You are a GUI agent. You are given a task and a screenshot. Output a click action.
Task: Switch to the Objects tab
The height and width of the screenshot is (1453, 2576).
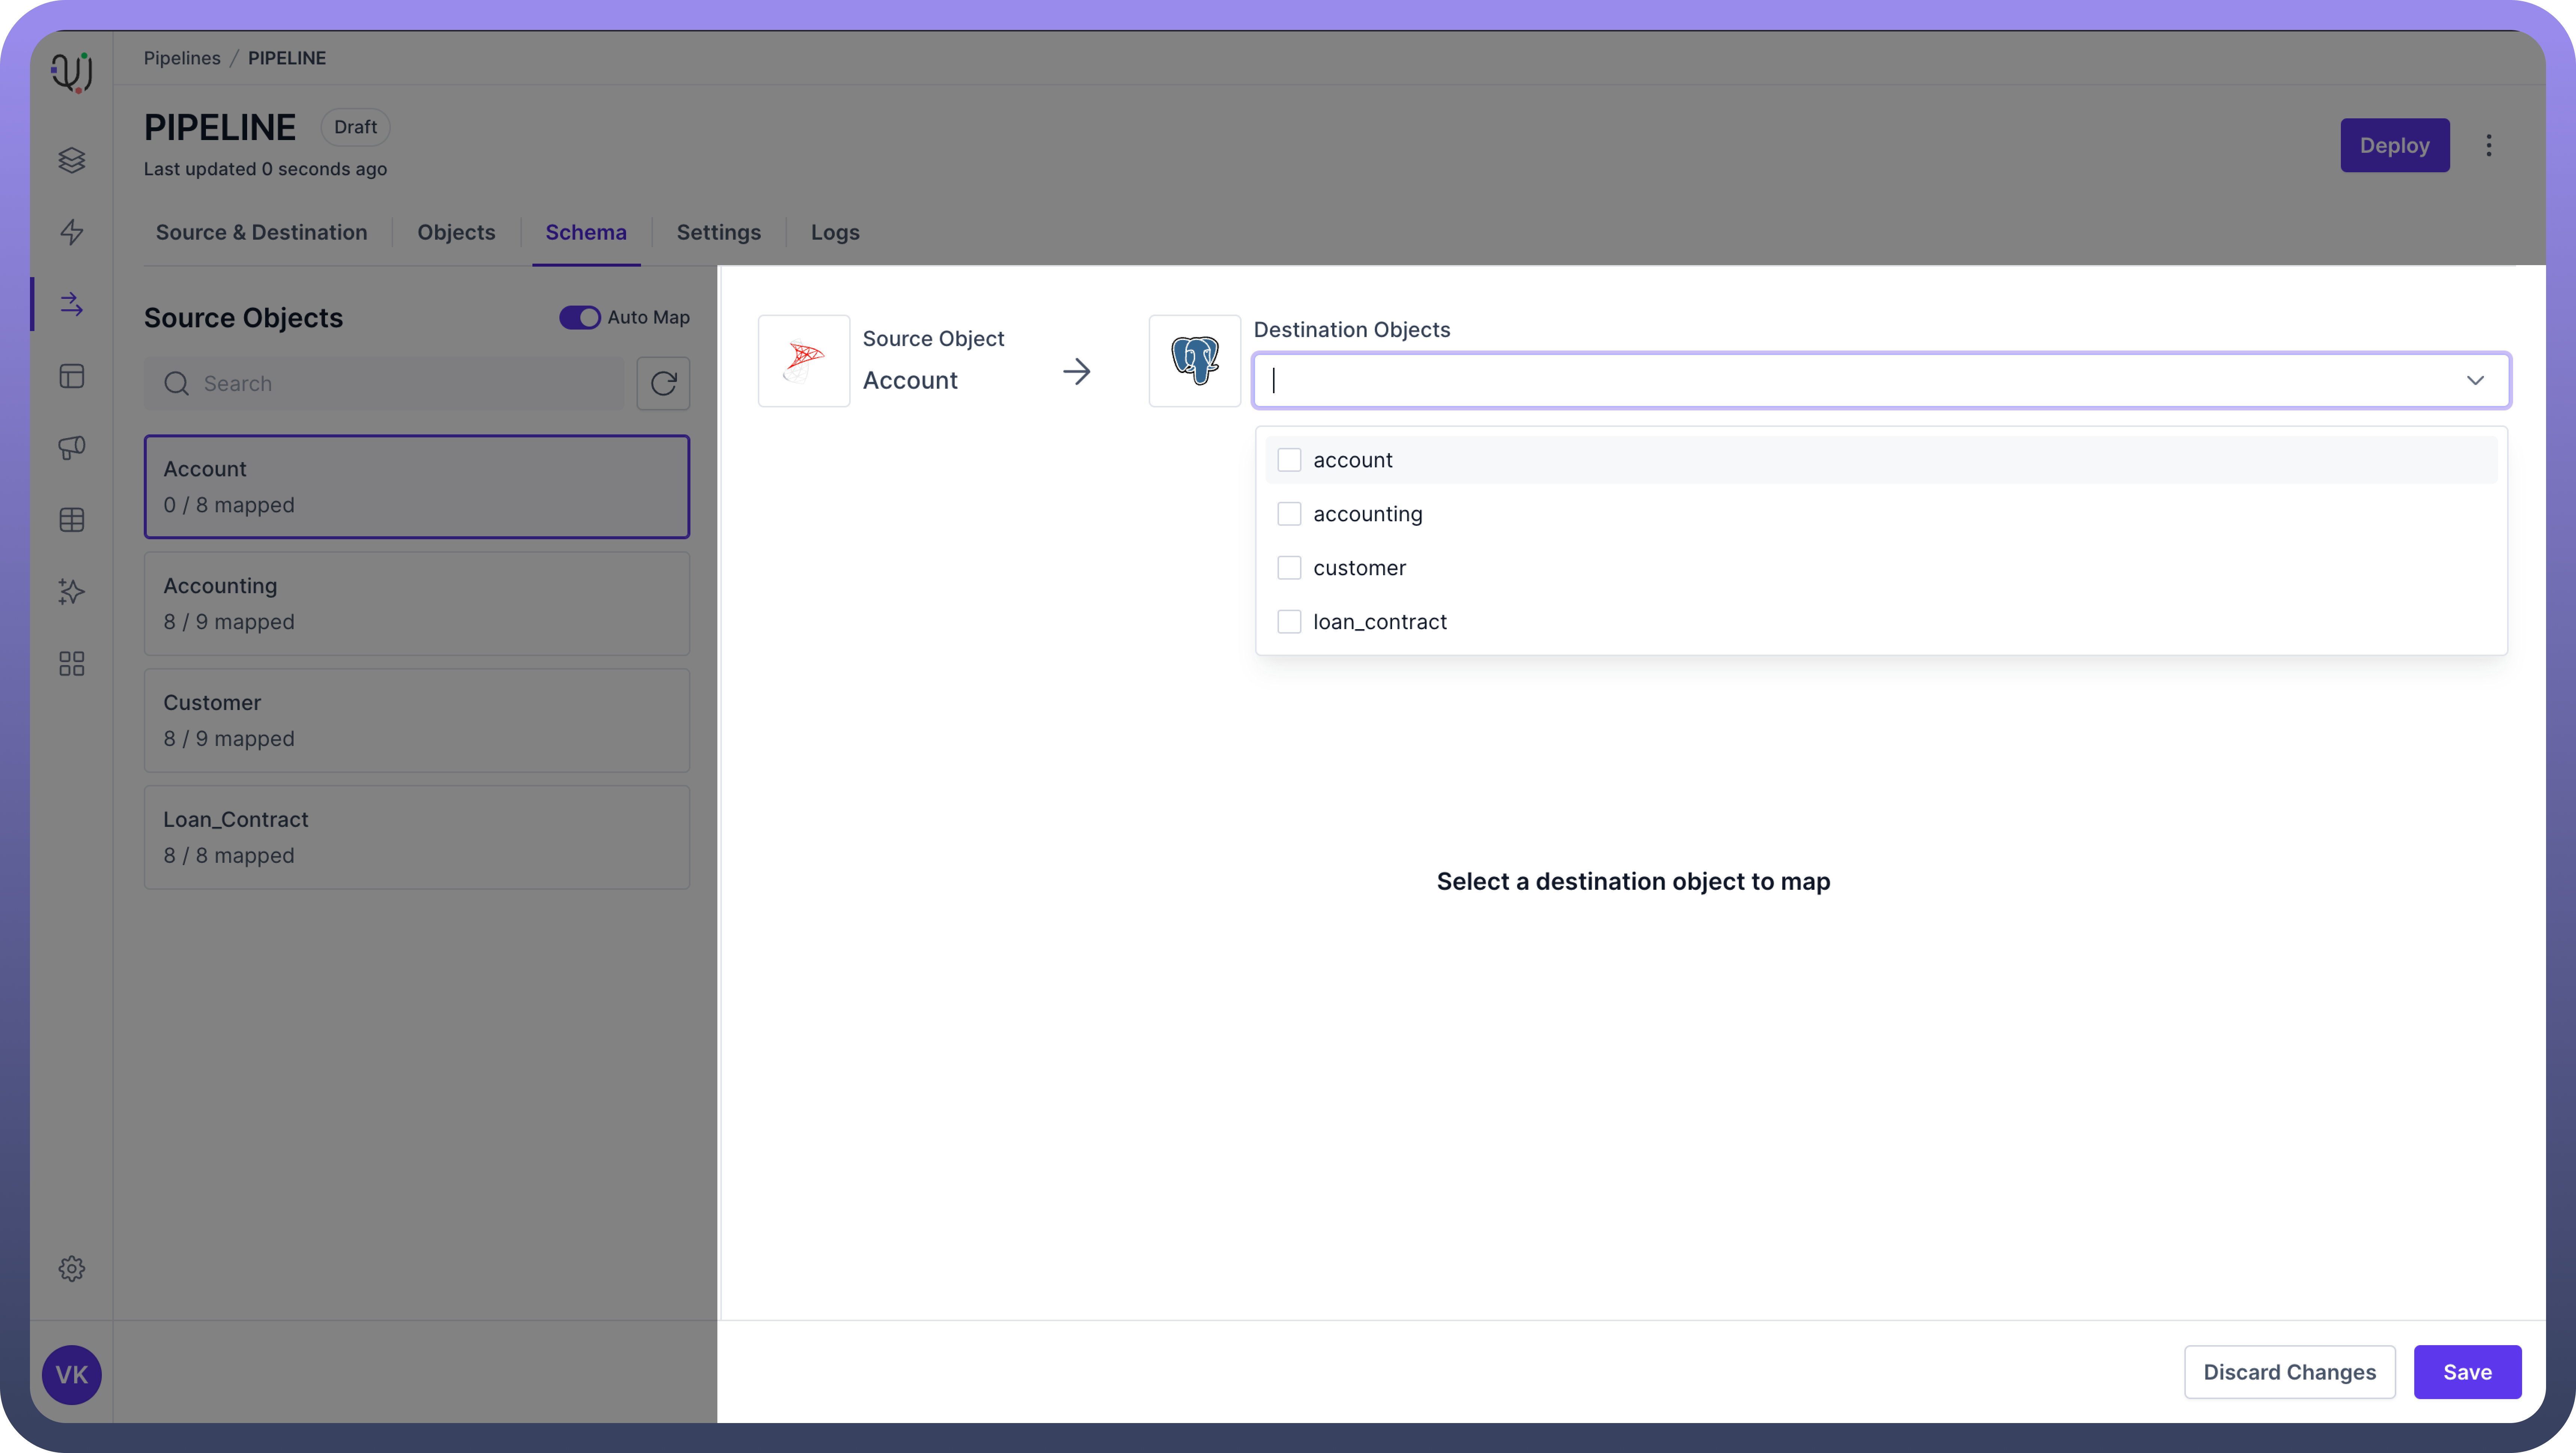tap(456, 232)
